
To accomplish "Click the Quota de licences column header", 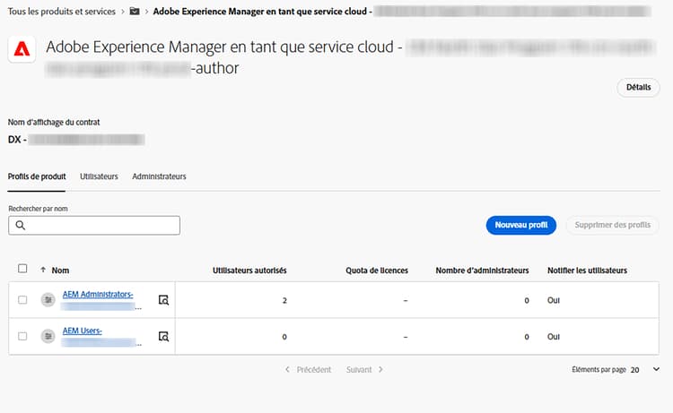I will (377, 271).
